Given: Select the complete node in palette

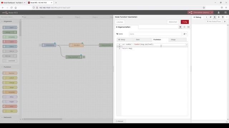Looking at the screenshot, I should coord(10,37).
